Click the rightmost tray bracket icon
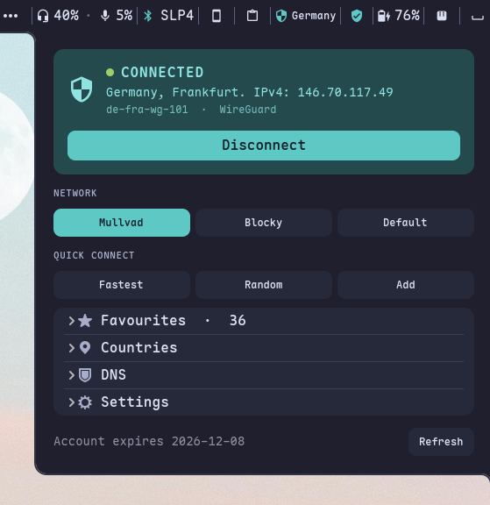 click(x=478, y=17)
